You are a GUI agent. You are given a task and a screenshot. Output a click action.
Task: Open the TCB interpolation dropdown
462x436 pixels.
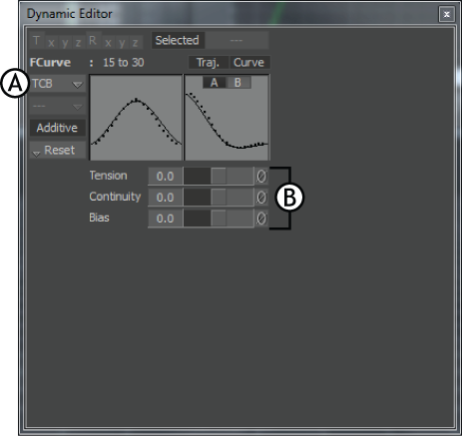(x=57, y=84)
